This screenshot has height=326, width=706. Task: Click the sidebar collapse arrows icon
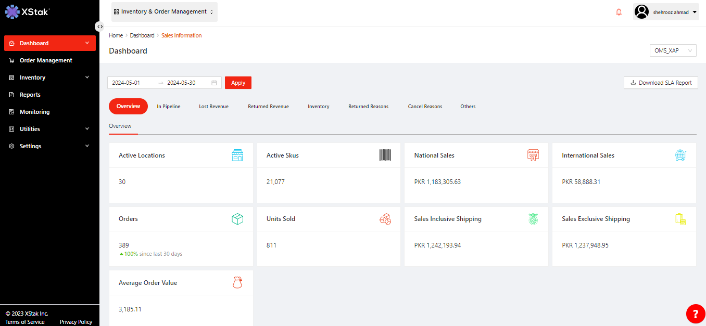99,27
